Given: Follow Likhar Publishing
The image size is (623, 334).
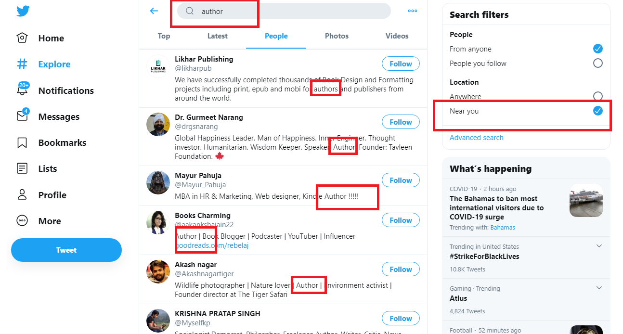Looking at the screenshot, I should click(401, 64).
